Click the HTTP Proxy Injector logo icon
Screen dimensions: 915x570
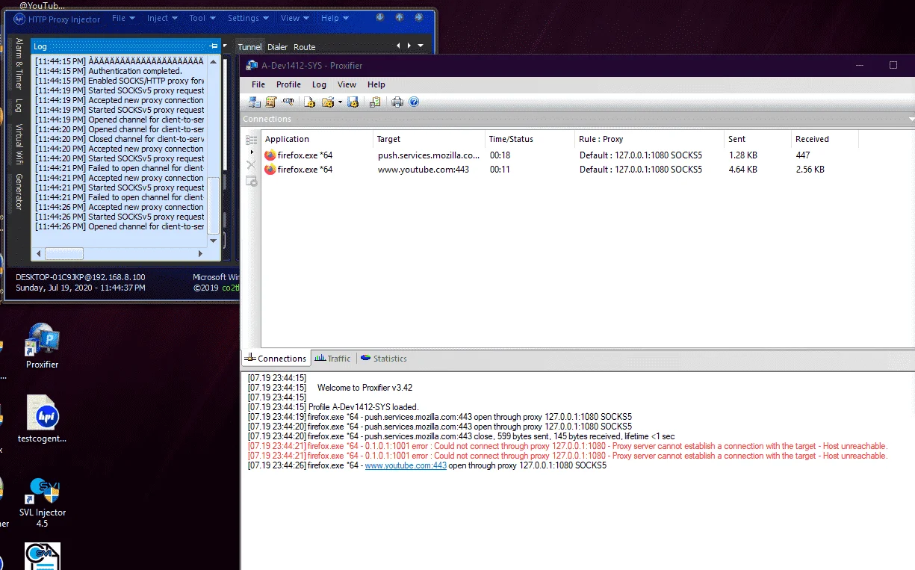19,19
